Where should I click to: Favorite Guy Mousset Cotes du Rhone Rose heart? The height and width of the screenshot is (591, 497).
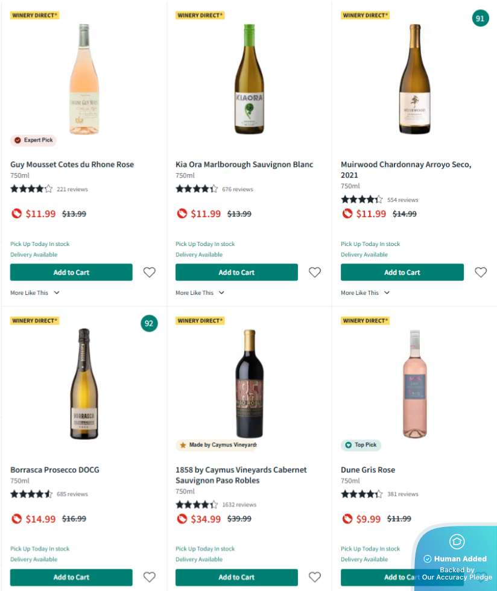coord(150,273)
